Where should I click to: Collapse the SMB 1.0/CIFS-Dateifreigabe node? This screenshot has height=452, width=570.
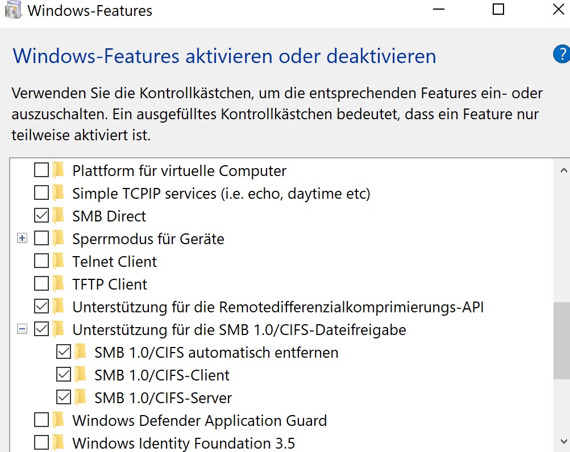22,329
